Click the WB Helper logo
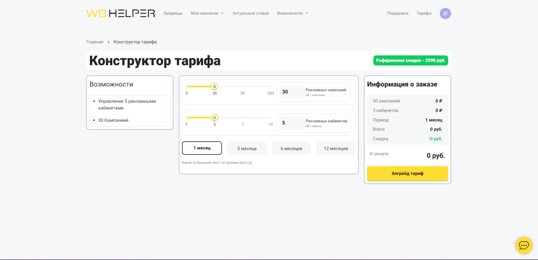The height and width of the screenshot is (260, 538). tap(121, 13)
